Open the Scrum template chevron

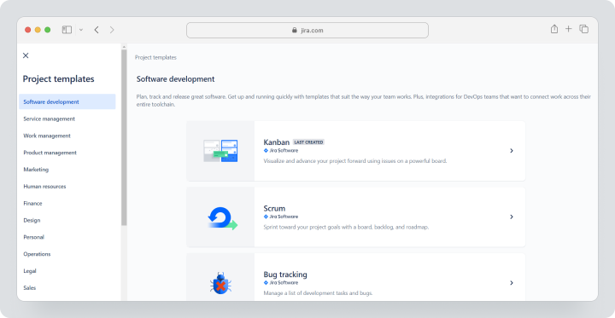(512, 217)
